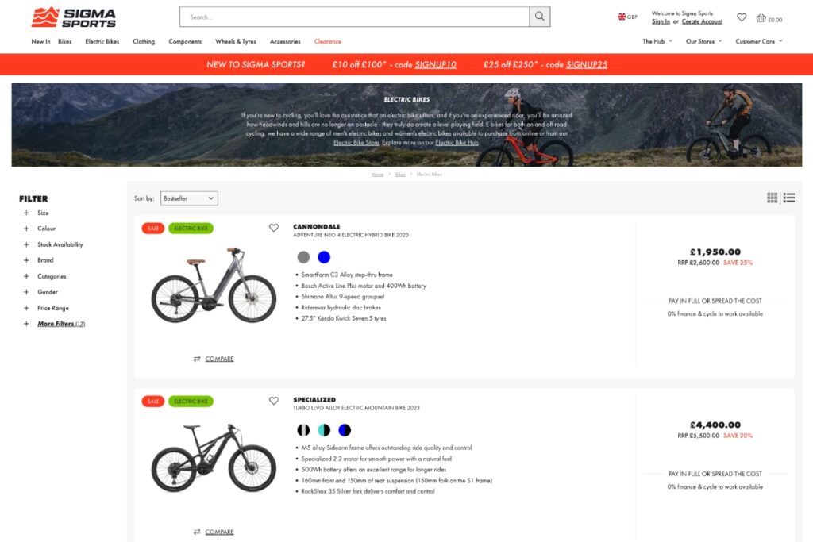Open Specialized Turbo Levo bike image
The height and width of the screenshot is (542, 813).
(x=214, y=458)
